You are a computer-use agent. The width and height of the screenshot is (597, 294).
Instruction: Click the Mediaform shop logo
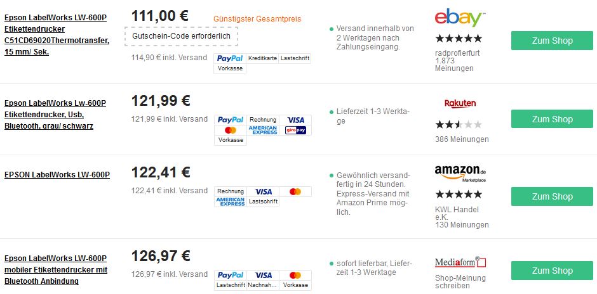pos(460,262)
